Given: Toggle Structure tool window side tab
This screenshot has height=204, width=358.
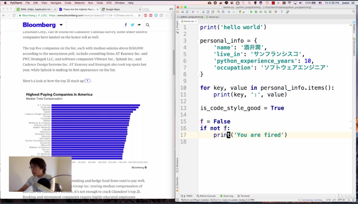Looking at the screenshot, I should pyautogui.click(x=177, y=165).
